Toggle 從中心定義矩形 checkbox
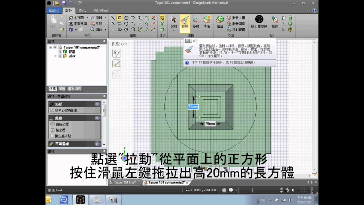The width and height of the screenshot is (364, 205). pyautogui.click(x=52, y=110)
